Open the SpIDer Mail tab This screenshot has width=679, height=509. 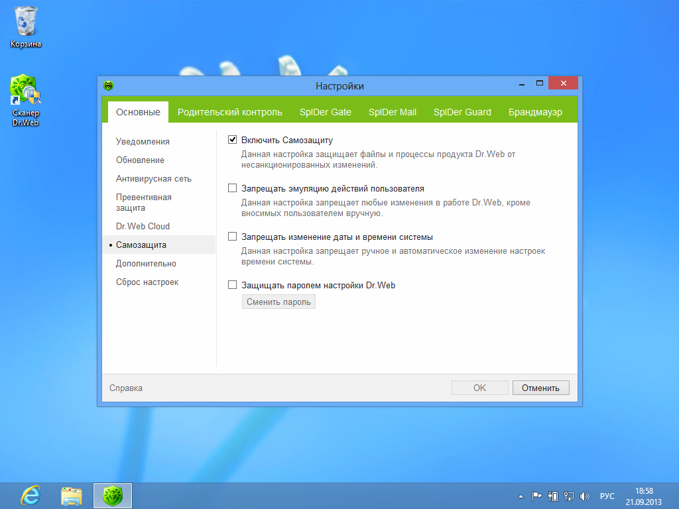coord(393,112)
